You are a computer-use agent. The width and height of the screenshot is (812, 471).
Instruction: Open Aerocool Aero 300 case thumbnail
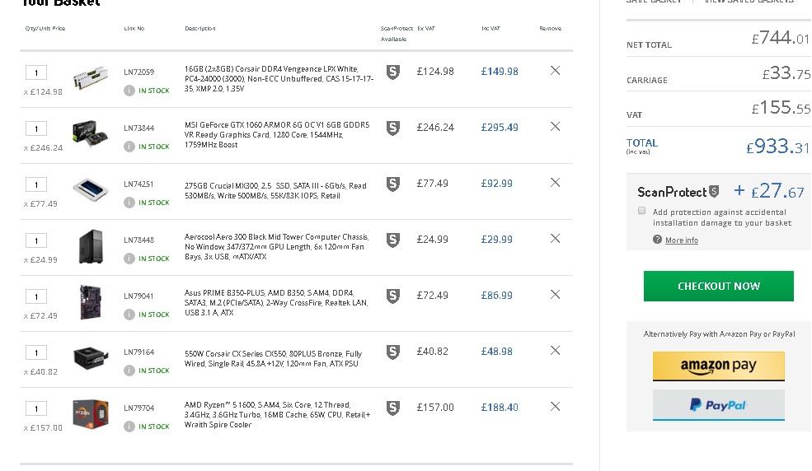(x=90, y=245)
